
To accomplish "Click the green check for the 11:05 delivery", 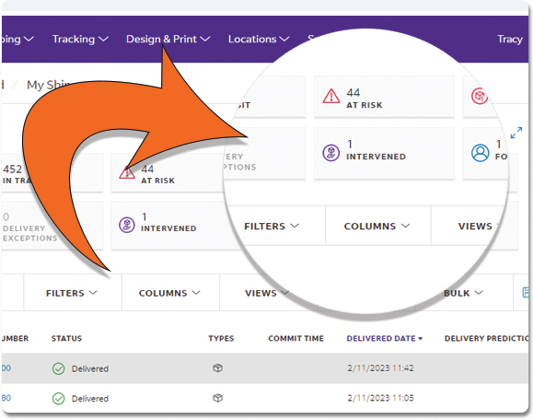I will point(59,398).
